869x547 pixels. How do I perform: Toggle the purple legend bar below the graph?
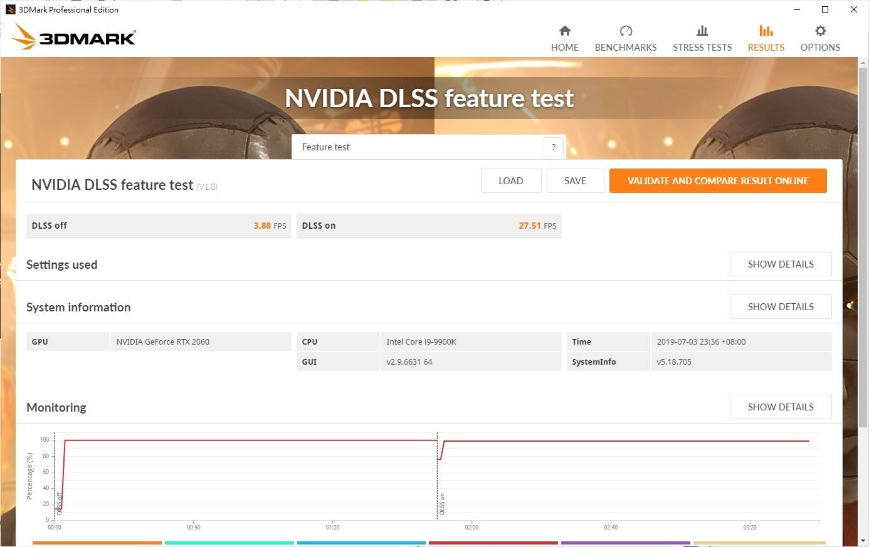[625, 543]
